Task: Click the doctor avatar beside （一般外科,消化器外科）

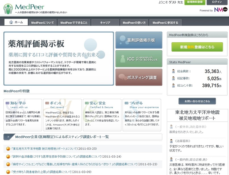Action: (171, 127)
